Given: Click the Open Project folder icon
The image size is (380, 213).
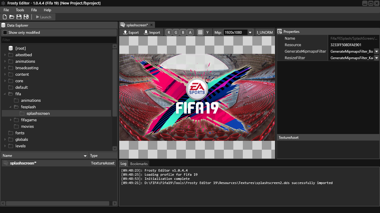Looking at the screenshot, I should coord(12,17).
